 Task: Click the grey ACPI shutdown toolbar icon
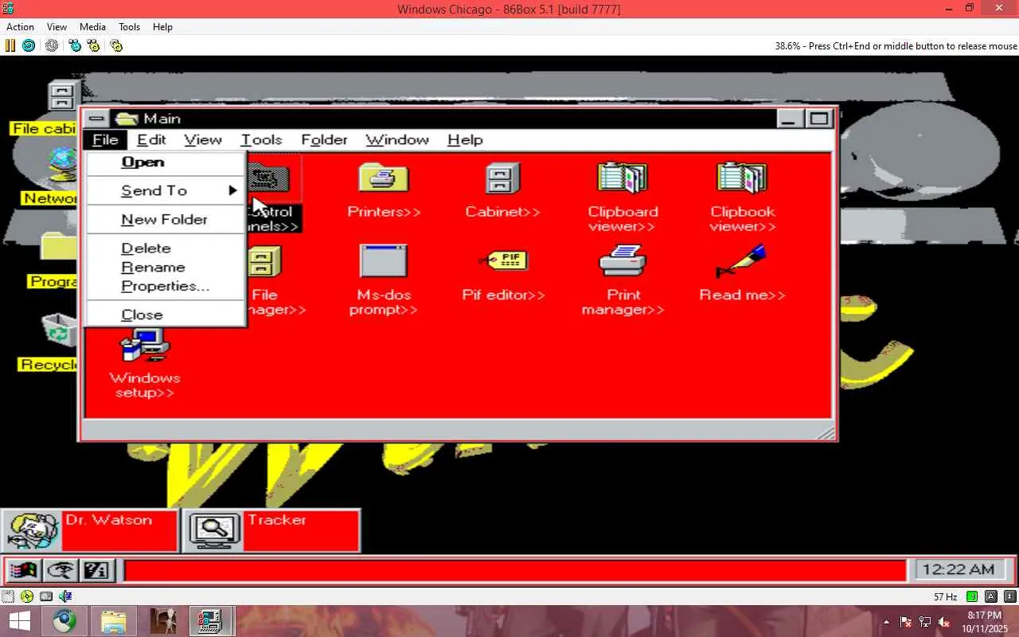coord(52,45)
